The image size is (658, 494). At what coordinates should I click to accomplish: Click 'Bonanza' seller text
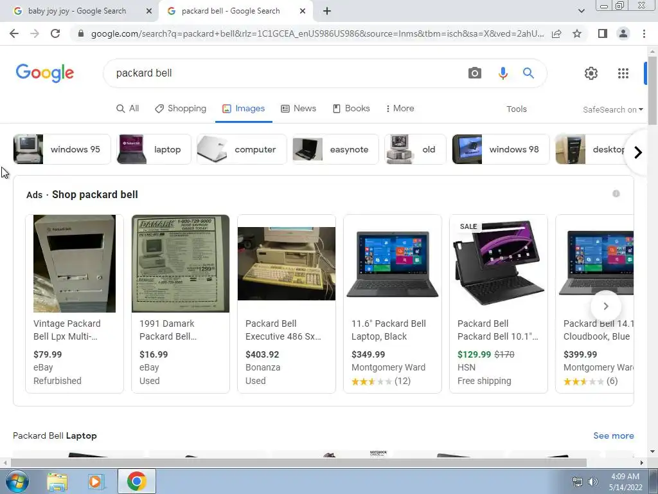[x=263, y=367]
